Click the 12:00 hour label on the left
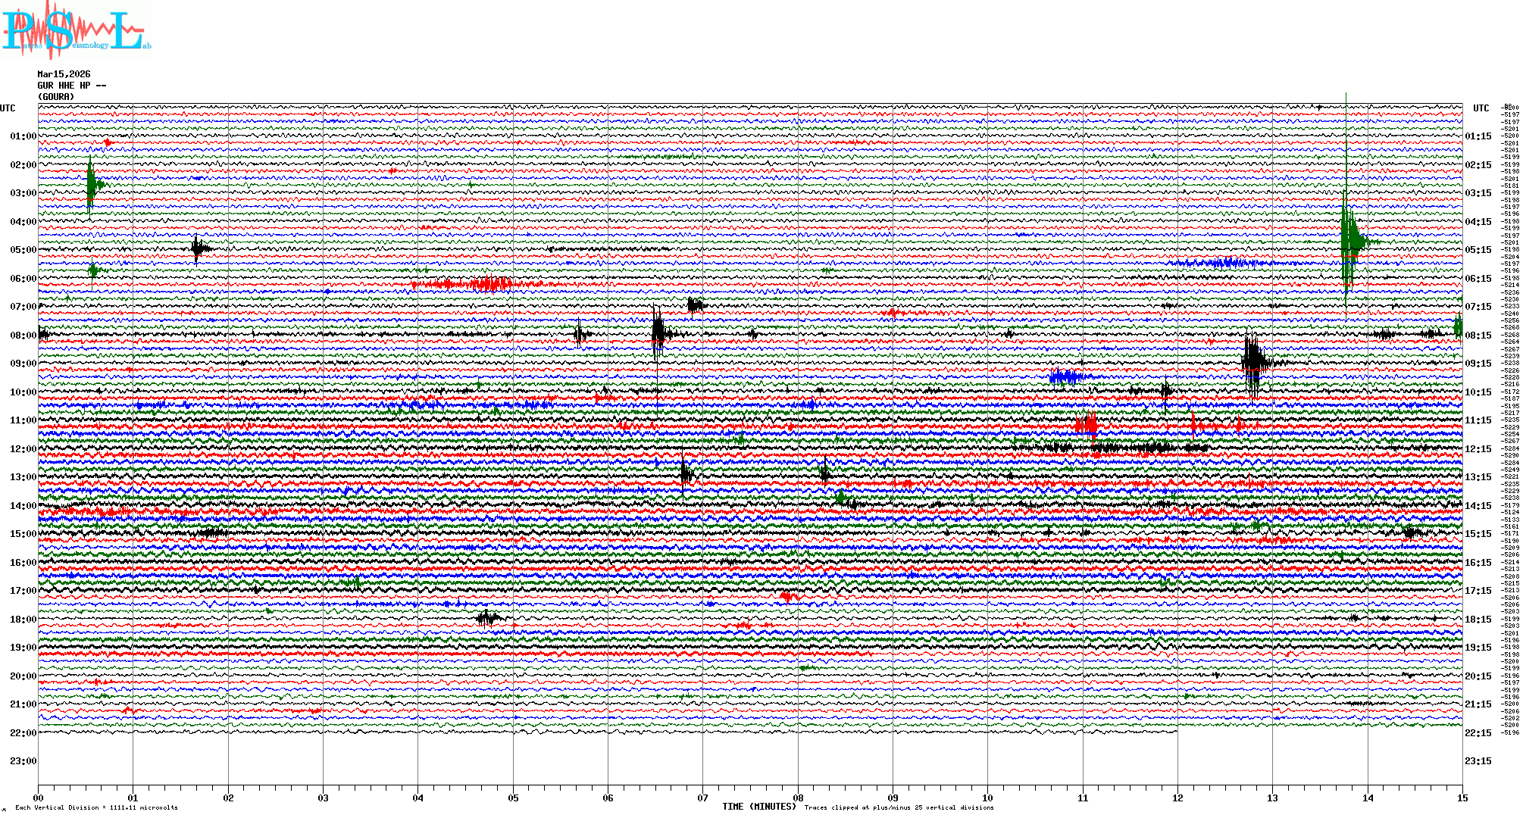Screen dimensions: 1523x818 pyautogui.click(x=23, y=449)
